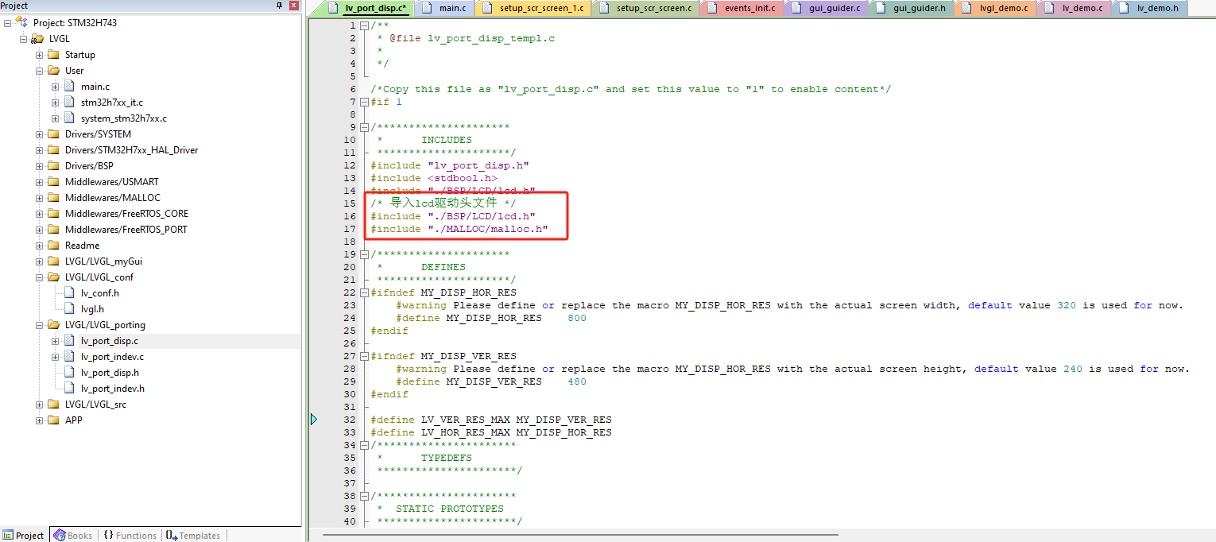
Task: Click the lv_port_disp.h file icon
Action: [x=69, y=372]
